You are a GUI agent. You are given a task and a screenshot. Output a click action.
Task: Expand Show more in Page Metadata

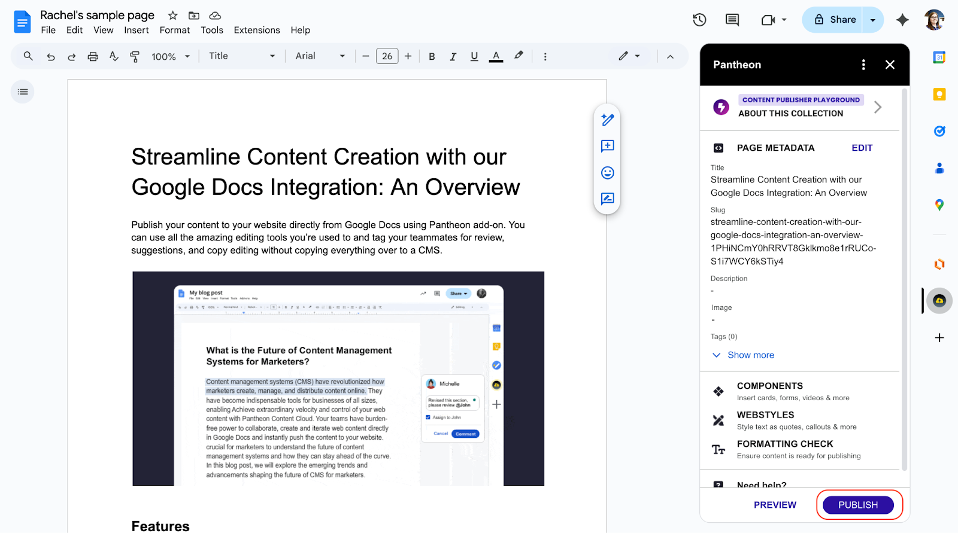pyautogui.click(x=750, y=355)
